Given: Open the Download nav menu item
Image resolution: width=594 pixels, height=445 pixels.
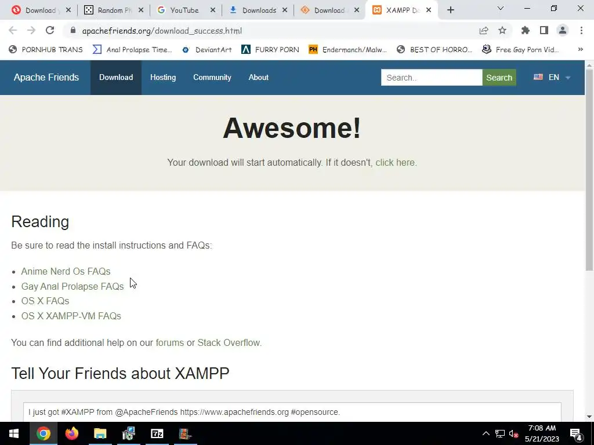Looking at the screenshot, I should coord(116,77).
